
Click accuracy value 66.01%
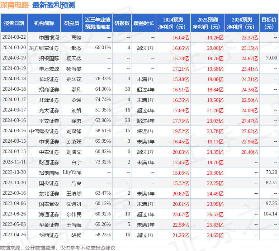tap(103, 47)
